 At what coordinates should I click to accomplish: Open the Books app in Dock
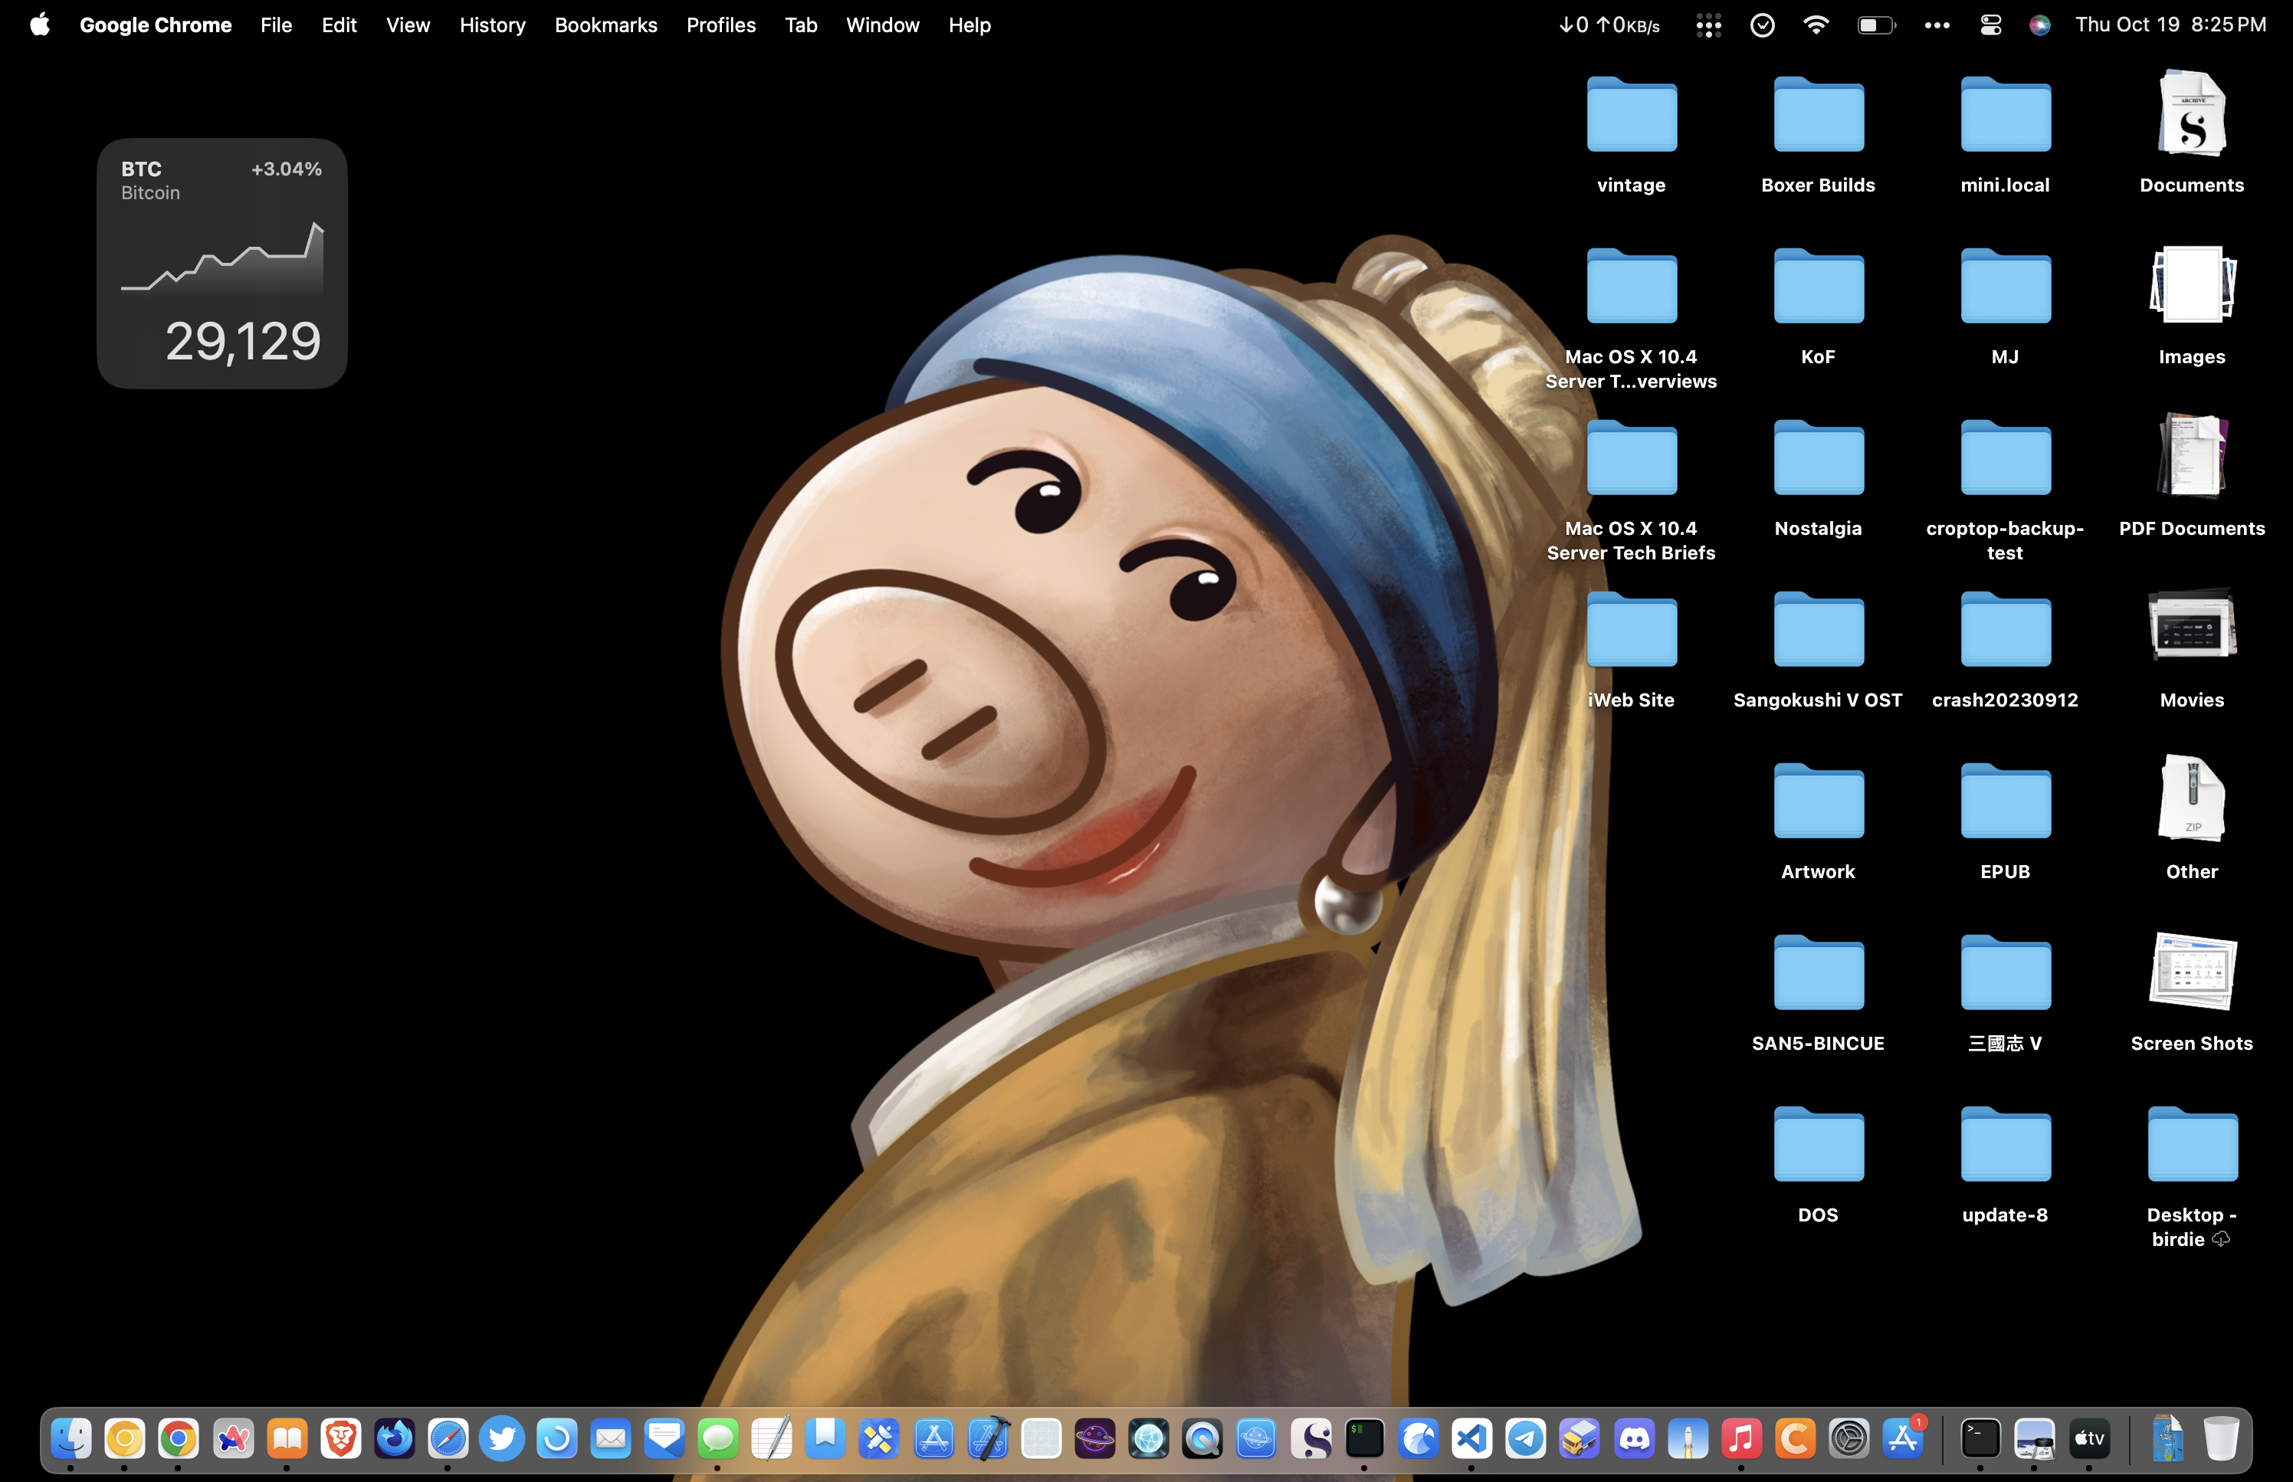287,1438
